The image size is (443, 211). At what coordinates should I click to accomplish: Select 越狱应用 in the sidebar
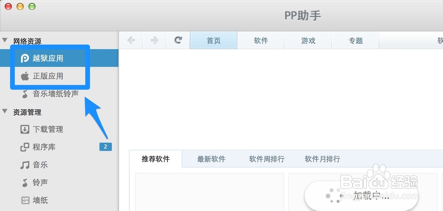[59, 58]
